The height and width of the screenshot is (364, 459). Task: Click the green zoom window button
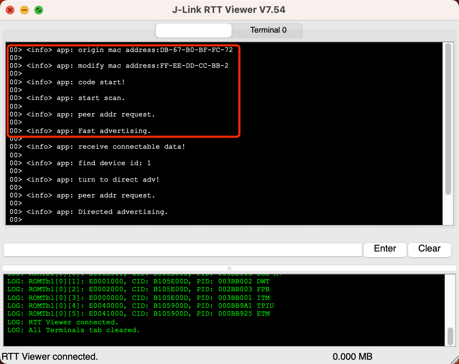[39, 10]
